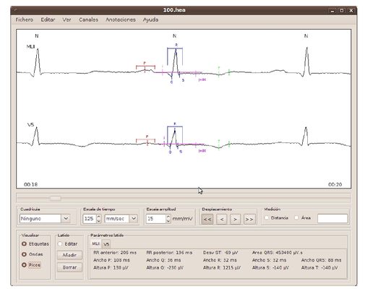
Task: Step forward with the > button
Action: click(x=235, y=219)
